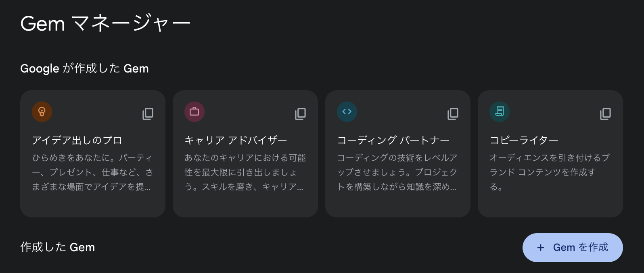
Task: Click the briefcase icon on キャリア アドバイザー
Action: tap(194, 112)
